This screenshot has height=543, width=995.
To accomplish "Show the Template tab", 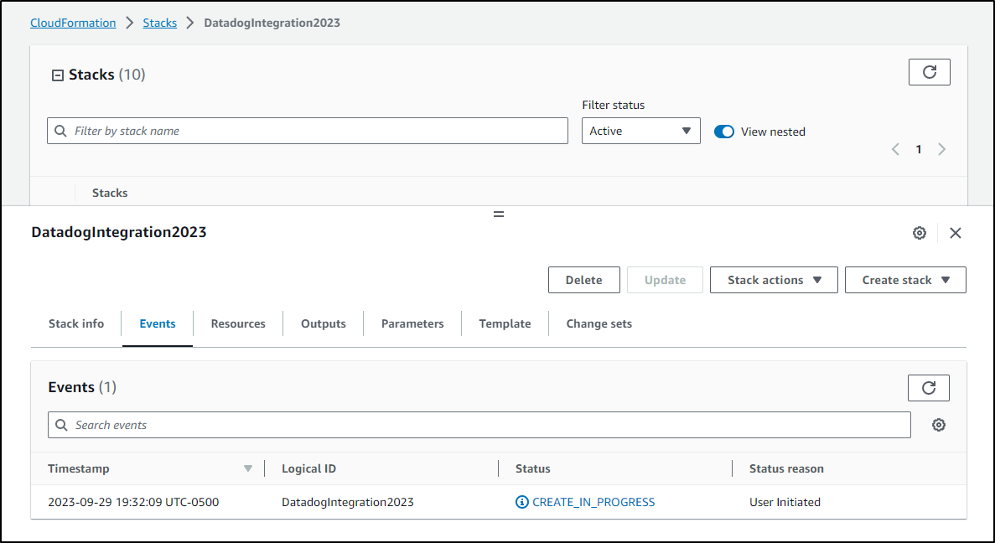I will 505,323.
